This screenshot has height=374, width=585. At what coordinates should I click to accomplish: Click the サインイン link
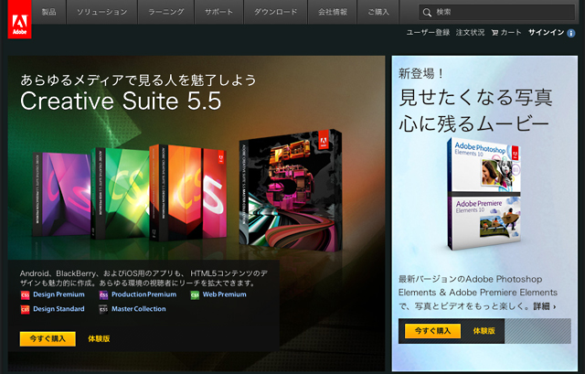pyautogui.click(x=547, y=33)
